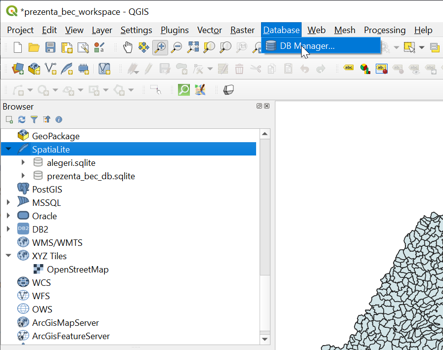Float the Browser panel
Screen dimensions: 443x350
click(259, 106)
